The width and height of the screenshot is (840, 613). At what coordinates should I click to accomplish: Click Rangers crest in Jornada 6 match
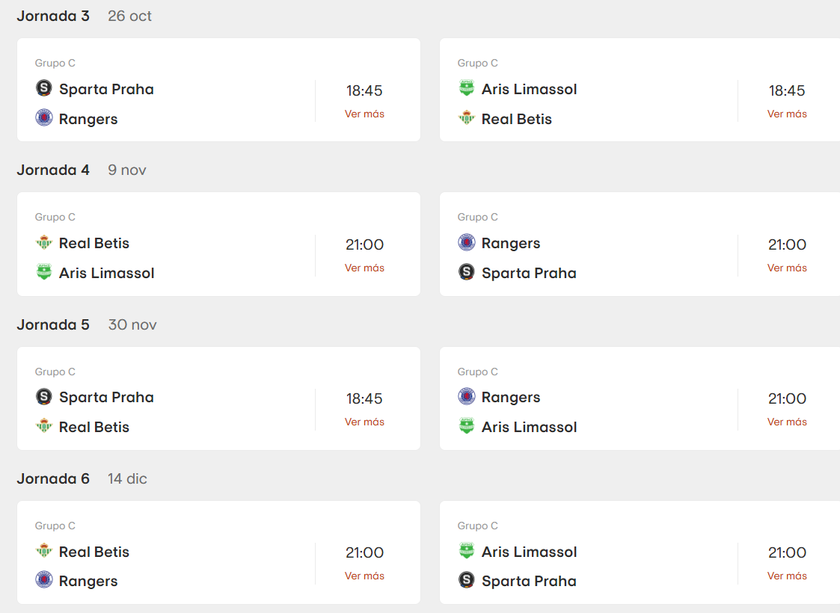click(x=44, y=580)
